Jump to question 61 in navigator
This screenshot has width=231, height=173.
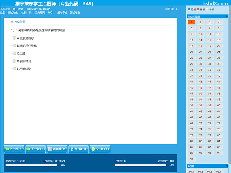tap(192, 112)
